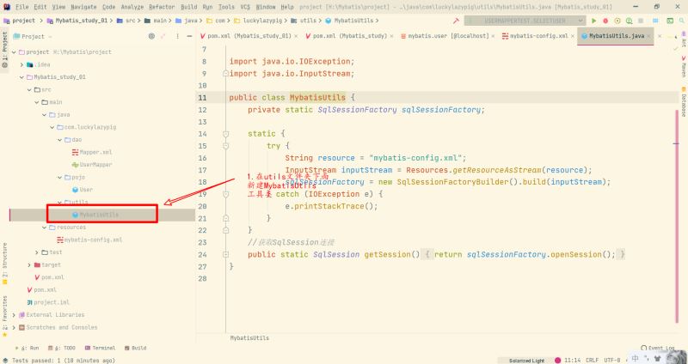This screenshot has width=688, height=364.
Task: Open the Database tool window sidebar
Action: pos(684,105)
